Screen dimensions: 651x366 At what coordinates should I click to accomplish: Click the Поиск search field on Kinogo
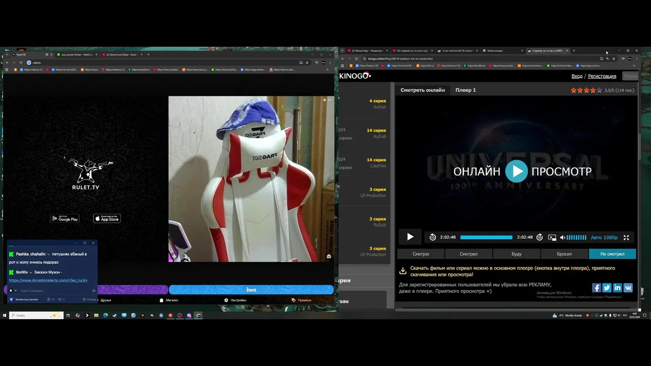(630, 76)
